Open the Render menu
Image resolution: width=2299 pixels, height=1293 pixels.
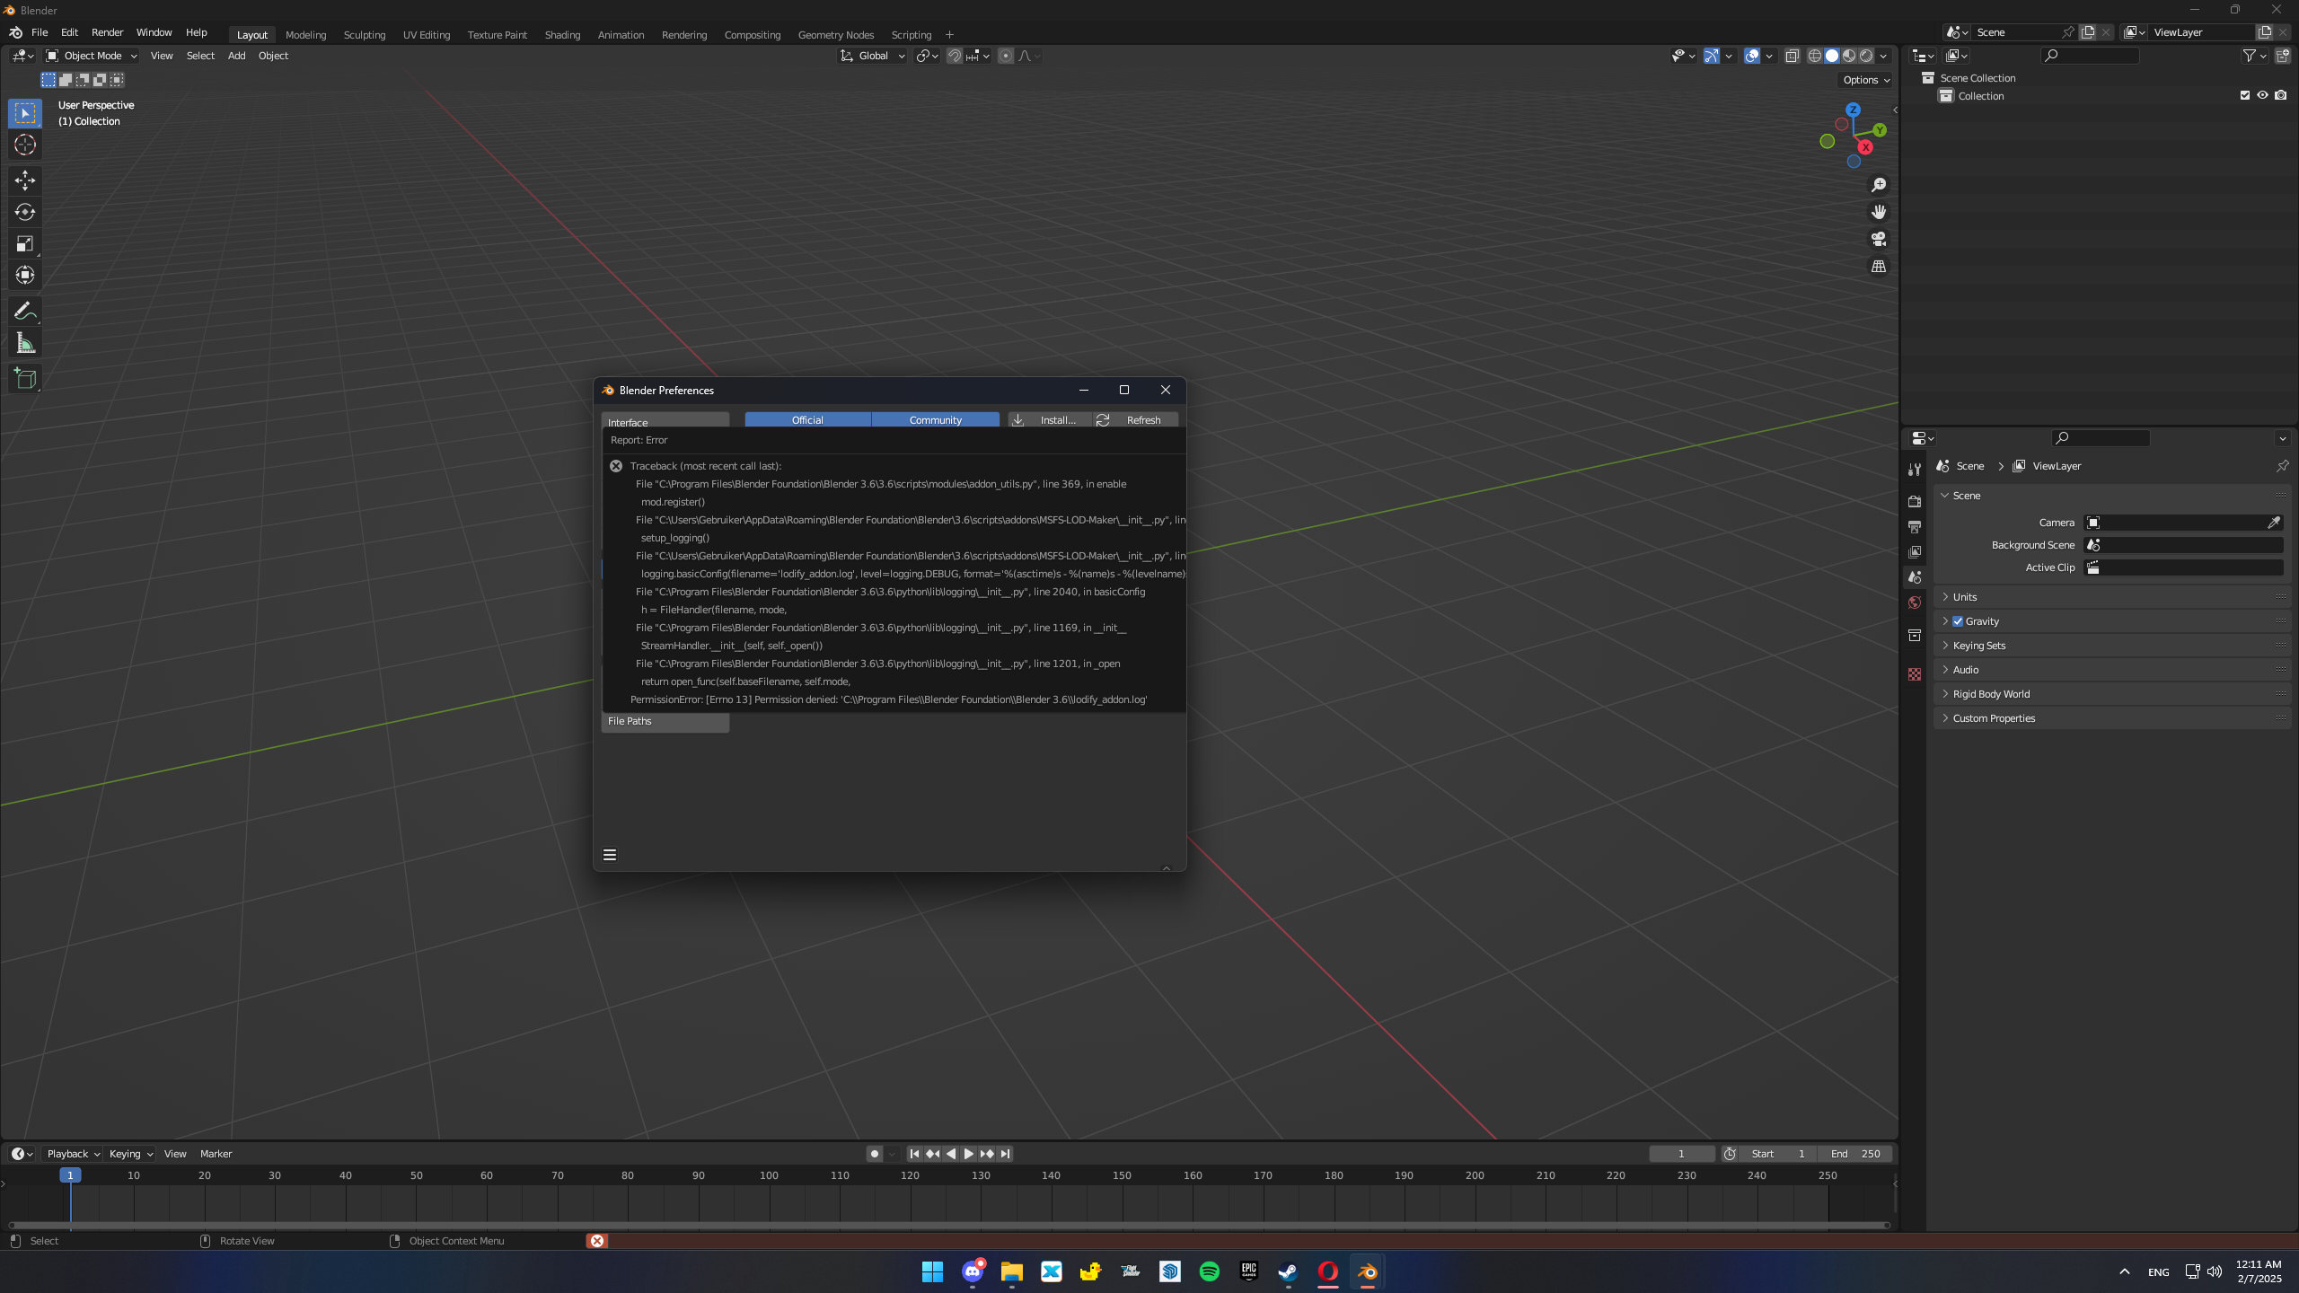point(107,32)
